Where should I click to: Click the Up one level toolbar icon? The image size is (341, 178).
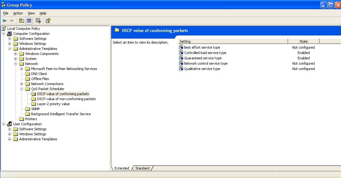[x=21, y=21]
